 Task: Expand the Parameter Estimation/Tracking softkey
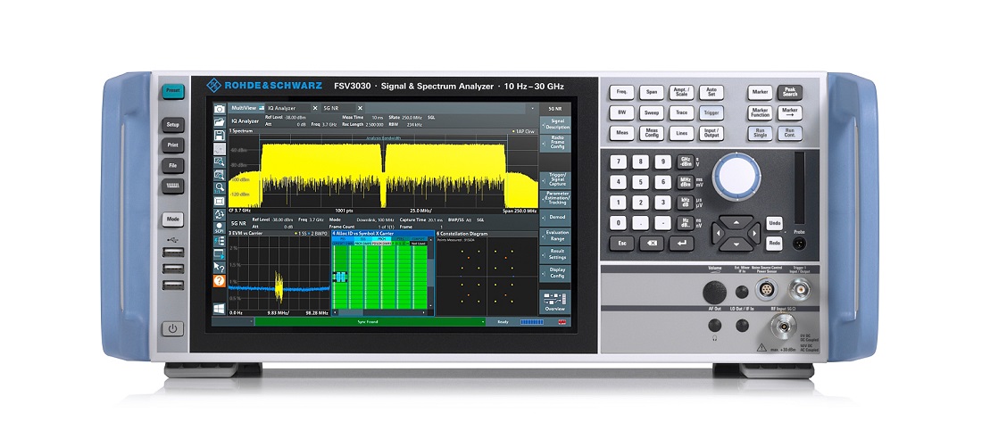(554, 198)
